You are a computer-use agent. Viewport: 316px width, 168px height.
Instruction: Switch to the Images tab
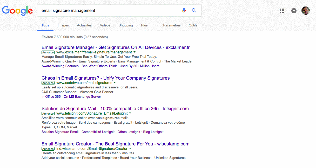[63, 25]
